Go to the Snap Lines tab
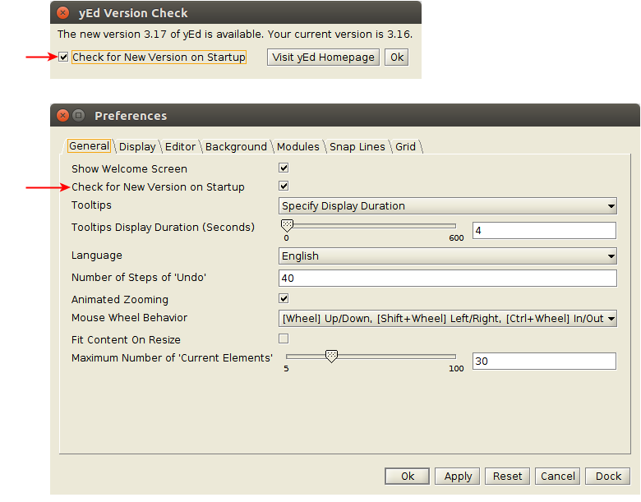641x502 pixels. pos(357,147)
